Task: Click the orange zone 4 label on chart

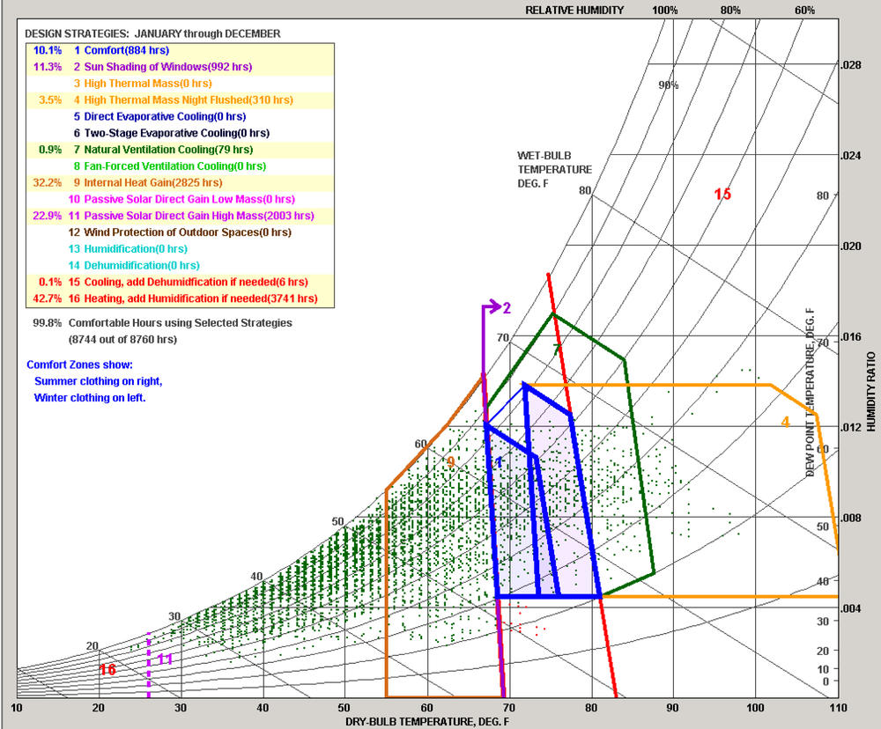Action: (x=785, y=422)
